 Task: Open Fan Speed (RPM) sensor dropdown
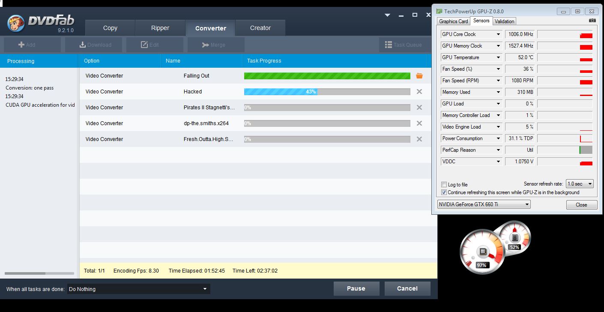click(x=498, y=81)
